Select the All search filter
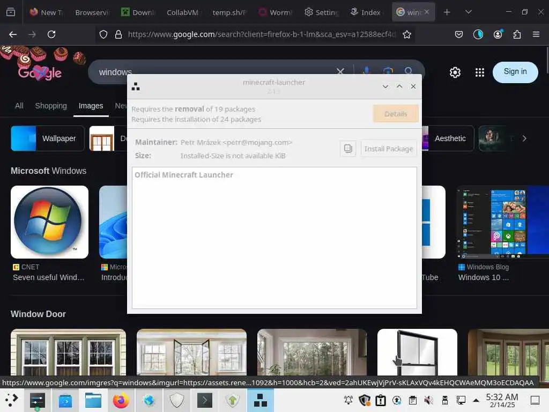 coord(19,106)
